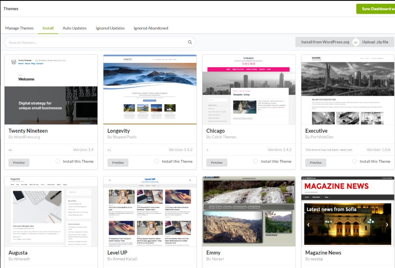Viewport: 395px width, 268px height.
Task: Click Upload .zip file button
Action: 375,42
